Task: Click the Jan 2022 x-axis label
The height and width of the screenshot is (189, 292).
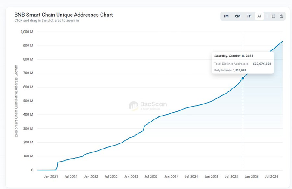Action: click(x=91, y=177)
